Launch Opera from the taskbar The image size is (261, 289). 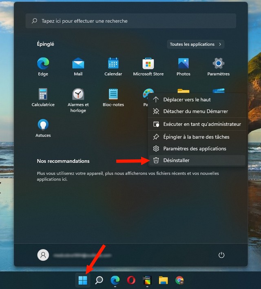(x=131, y=280)
